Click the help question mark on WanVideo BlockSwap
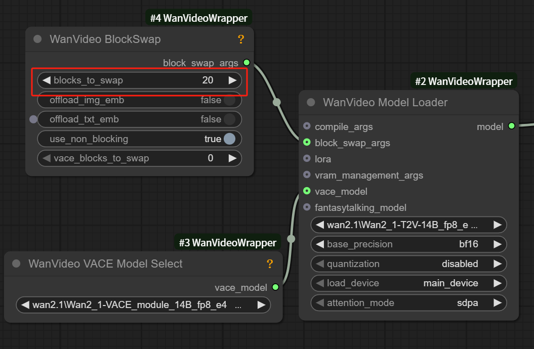Image resolution: width=534 pixels, height=349 pixels. tap(241, 39)
